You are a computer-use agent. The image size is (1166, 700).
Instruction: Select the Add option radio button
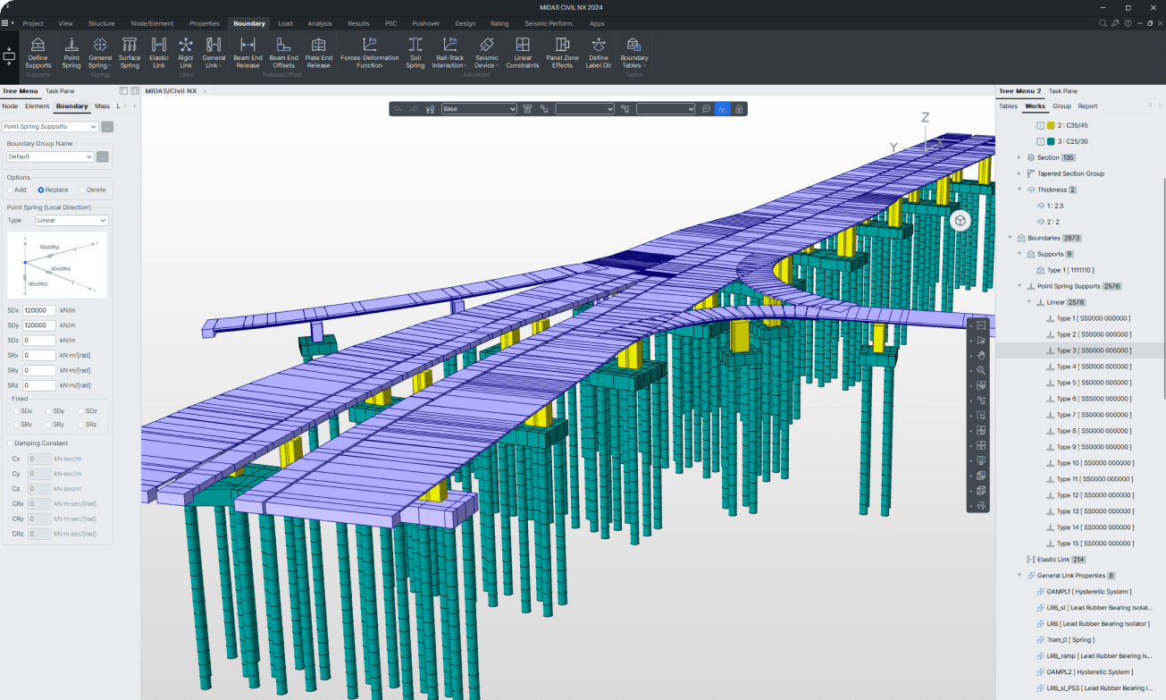(x=17, y=190)
